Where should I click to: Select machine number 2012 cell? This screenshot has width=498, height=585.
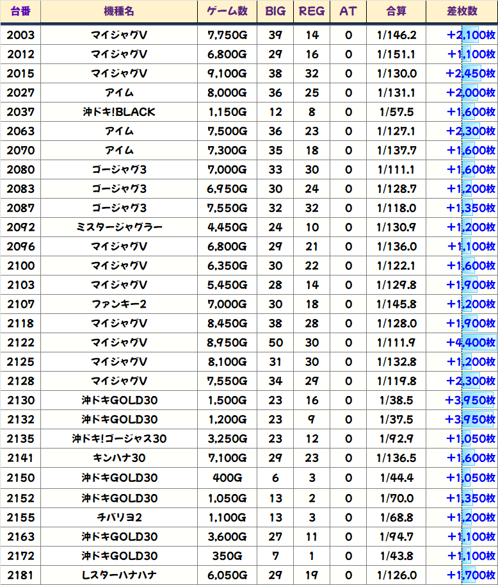20,54
